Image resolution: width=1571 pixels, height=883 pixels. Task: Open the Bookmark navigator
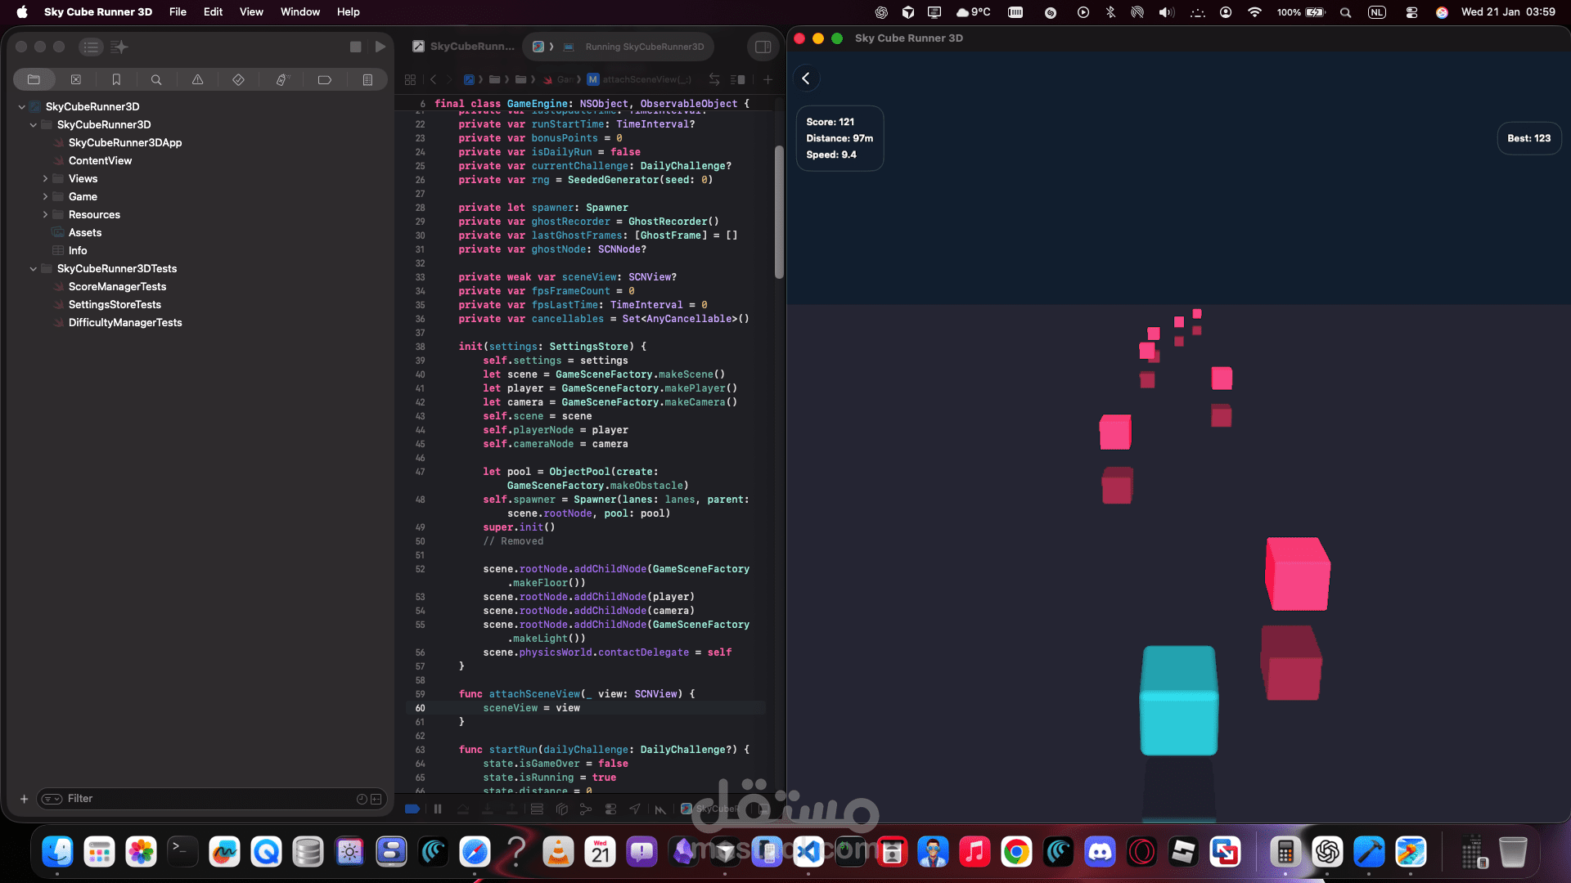116,79
